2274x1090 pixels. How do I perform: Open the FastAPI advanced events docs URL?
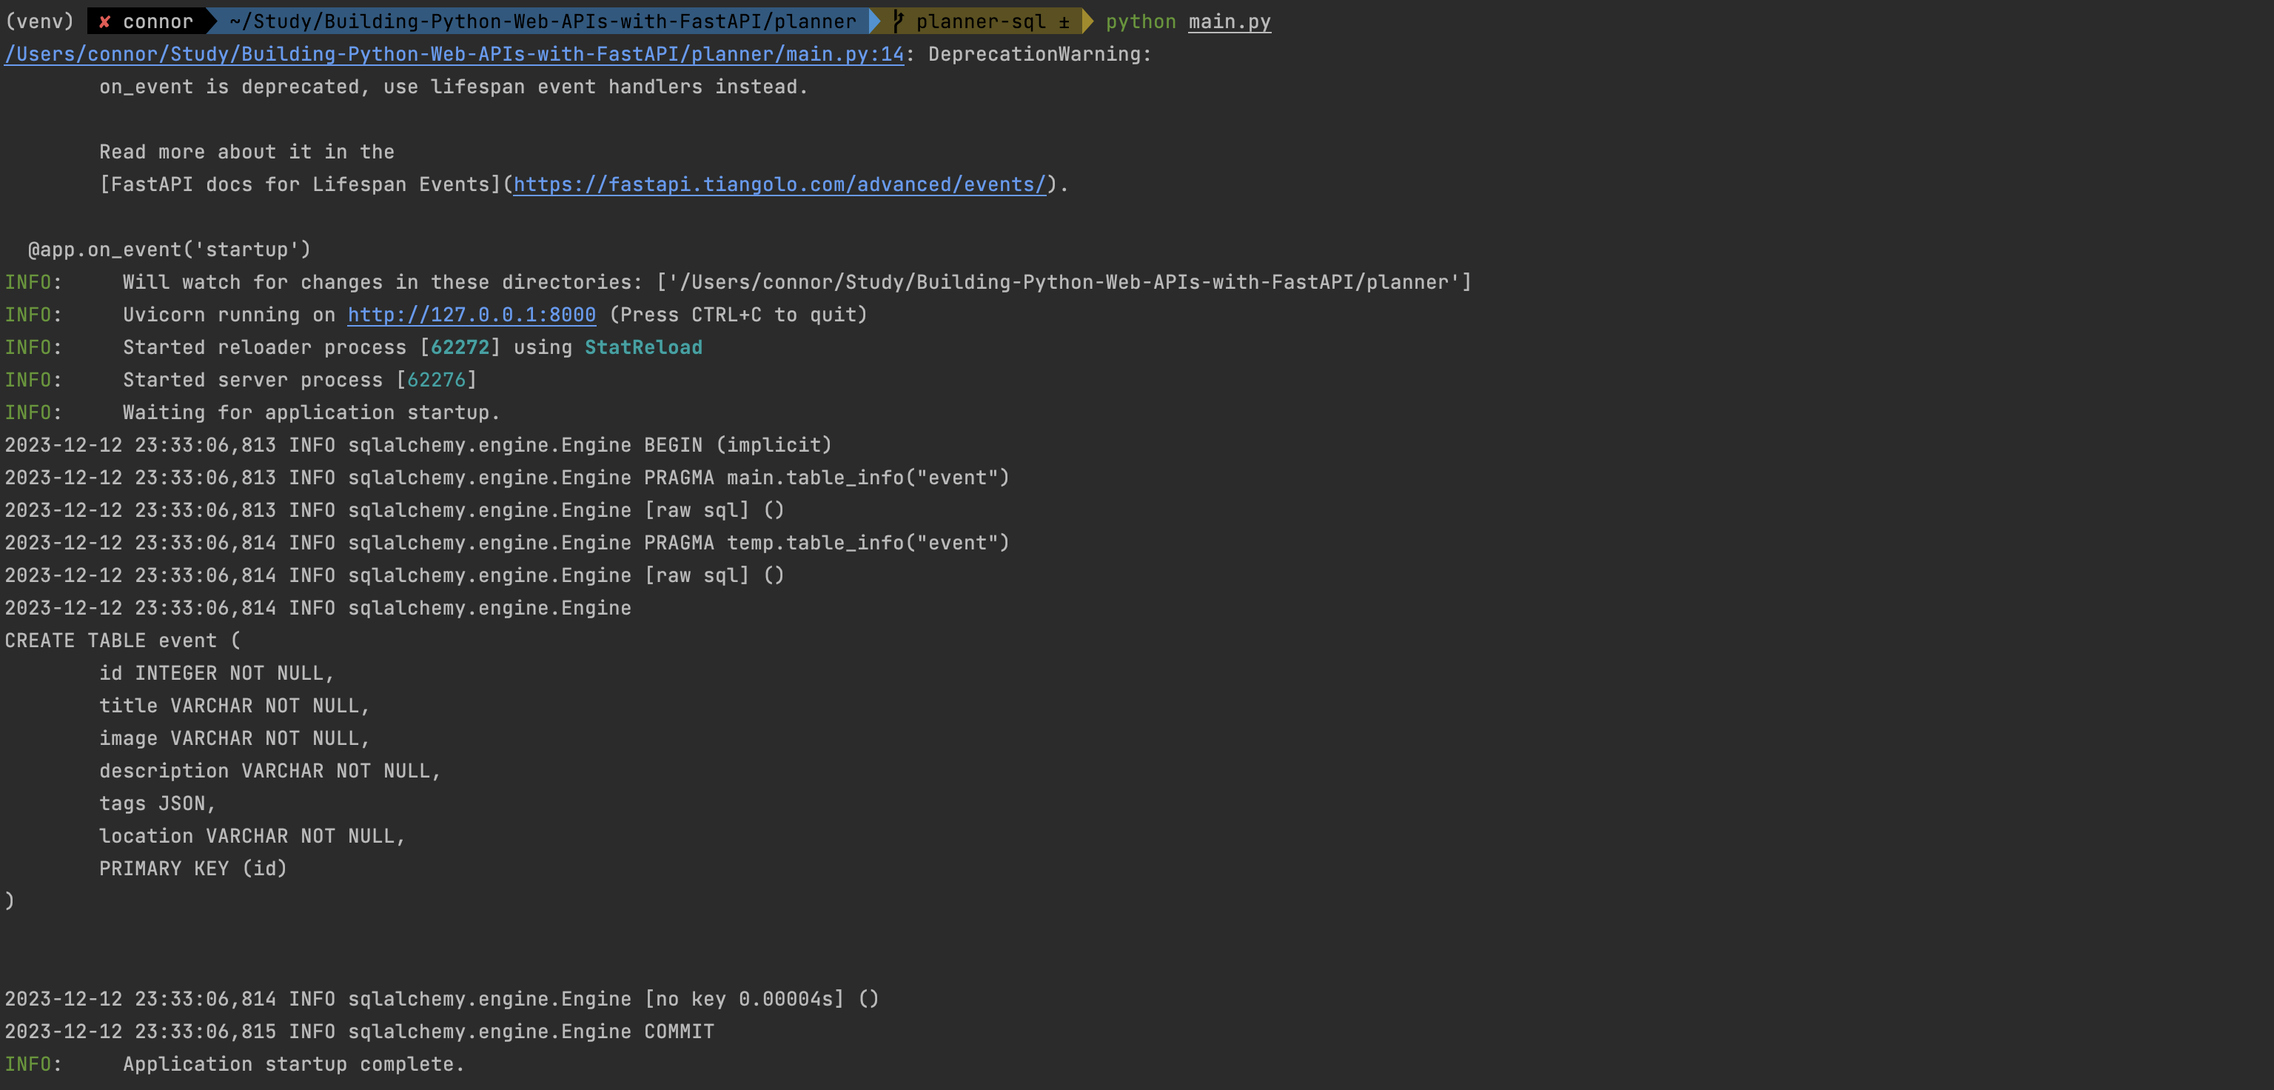[x=779, y=184]
